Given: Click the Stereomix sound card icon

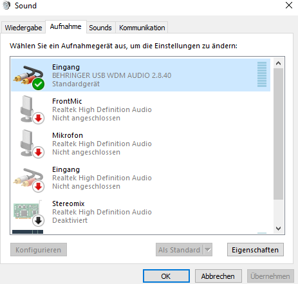Looking at the screenshot, I should (x=28, y=213).
